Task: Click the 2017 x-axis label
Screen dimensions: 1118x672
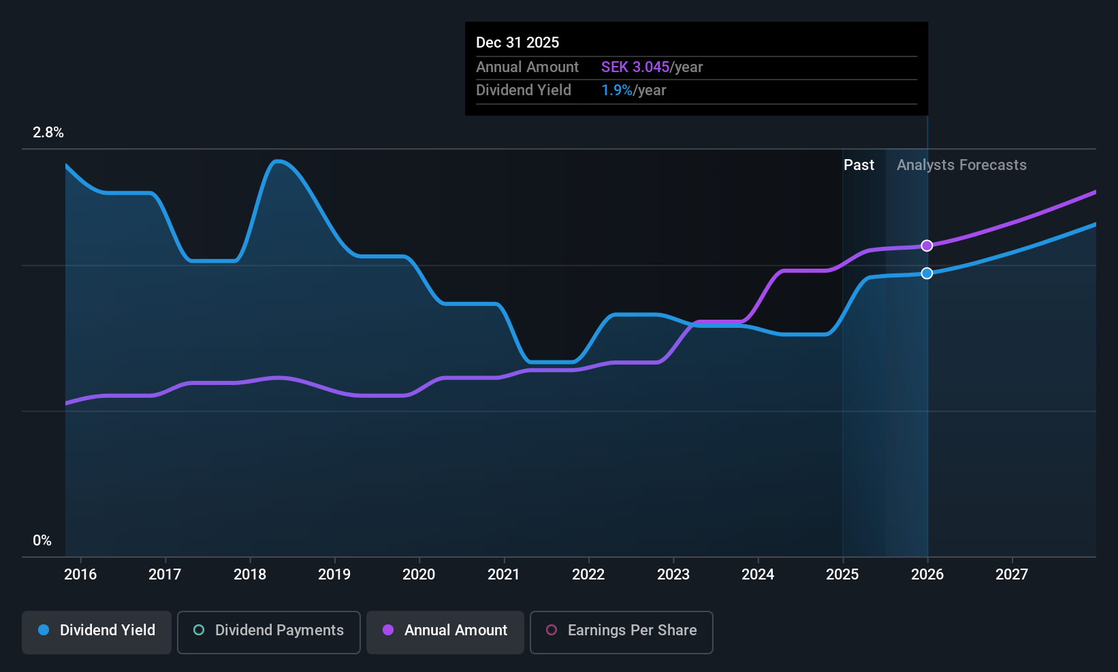Action: 165,574
